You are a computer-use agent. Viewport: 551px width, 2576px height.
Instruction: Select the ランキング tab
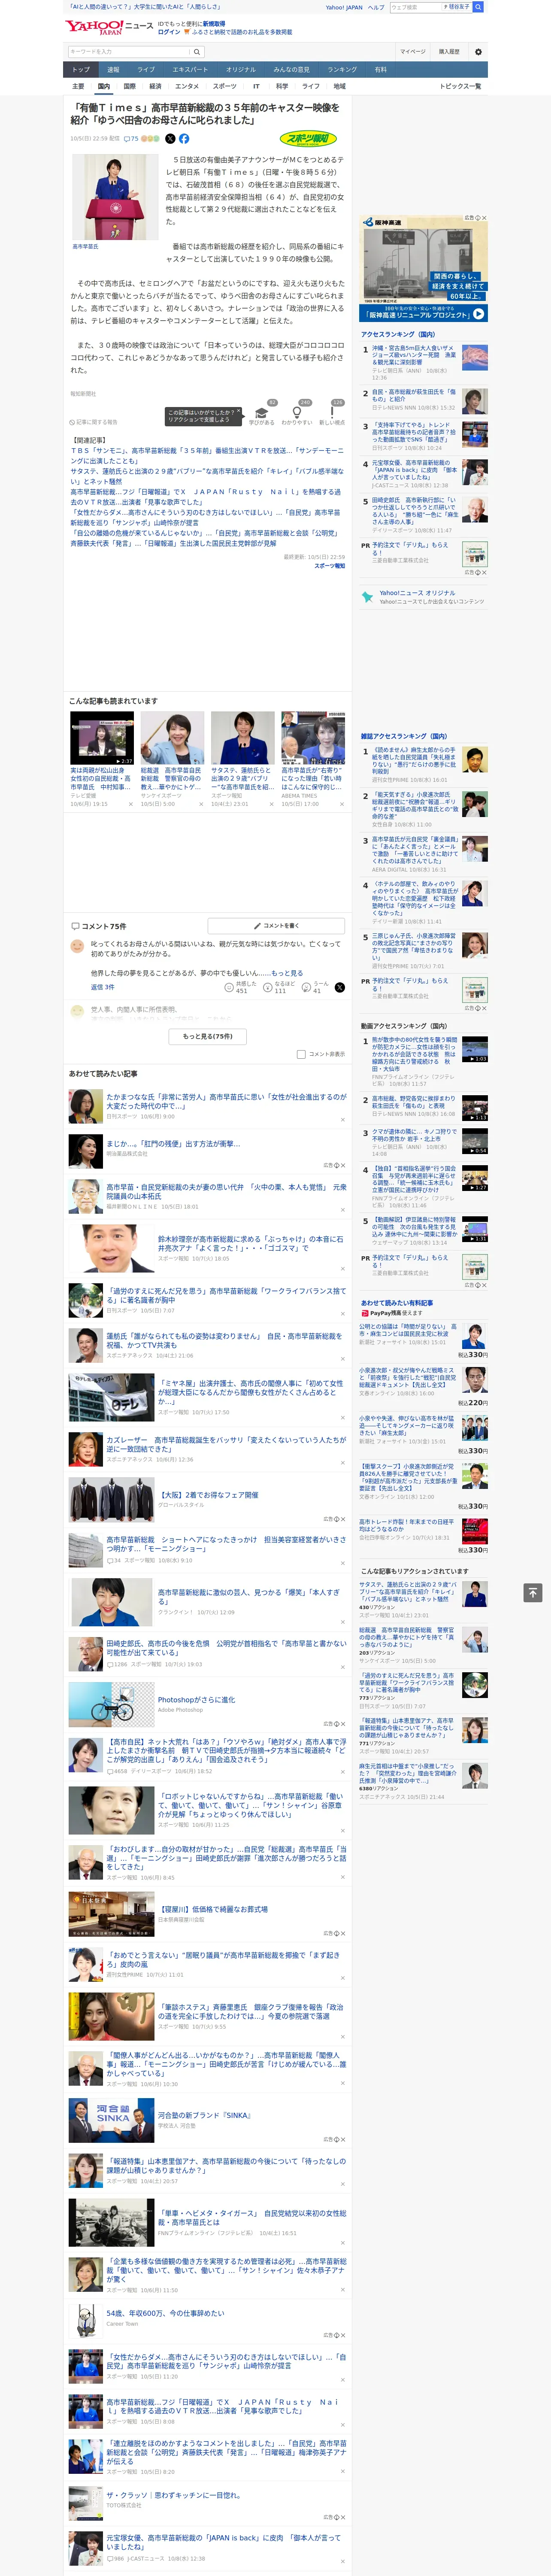342,69
